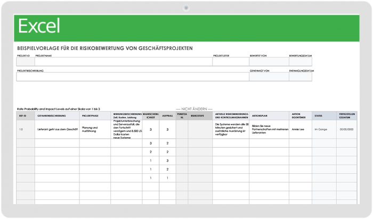Image resolution: width=373 pixels, height=219 pixels.
Task: Select the date cell '00/00/0000'
Action: pyautogui.click(x=346, y=129)
